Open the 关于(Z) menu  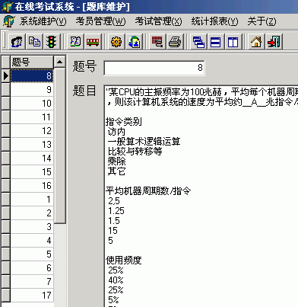pyautogui.click(x=262, y=21)
